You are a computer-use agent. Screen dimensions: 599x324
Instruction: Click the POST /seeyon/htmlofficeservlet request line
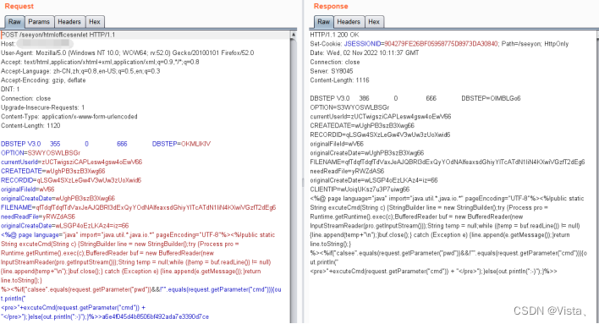point(58,35)
